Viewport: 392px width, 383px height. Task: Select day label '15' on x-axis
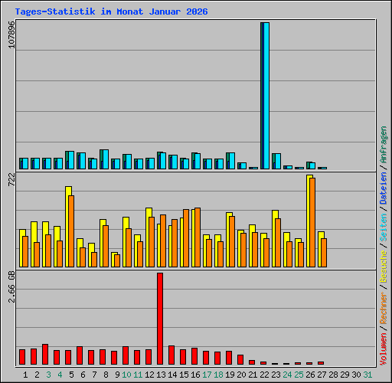coord(184,375)
